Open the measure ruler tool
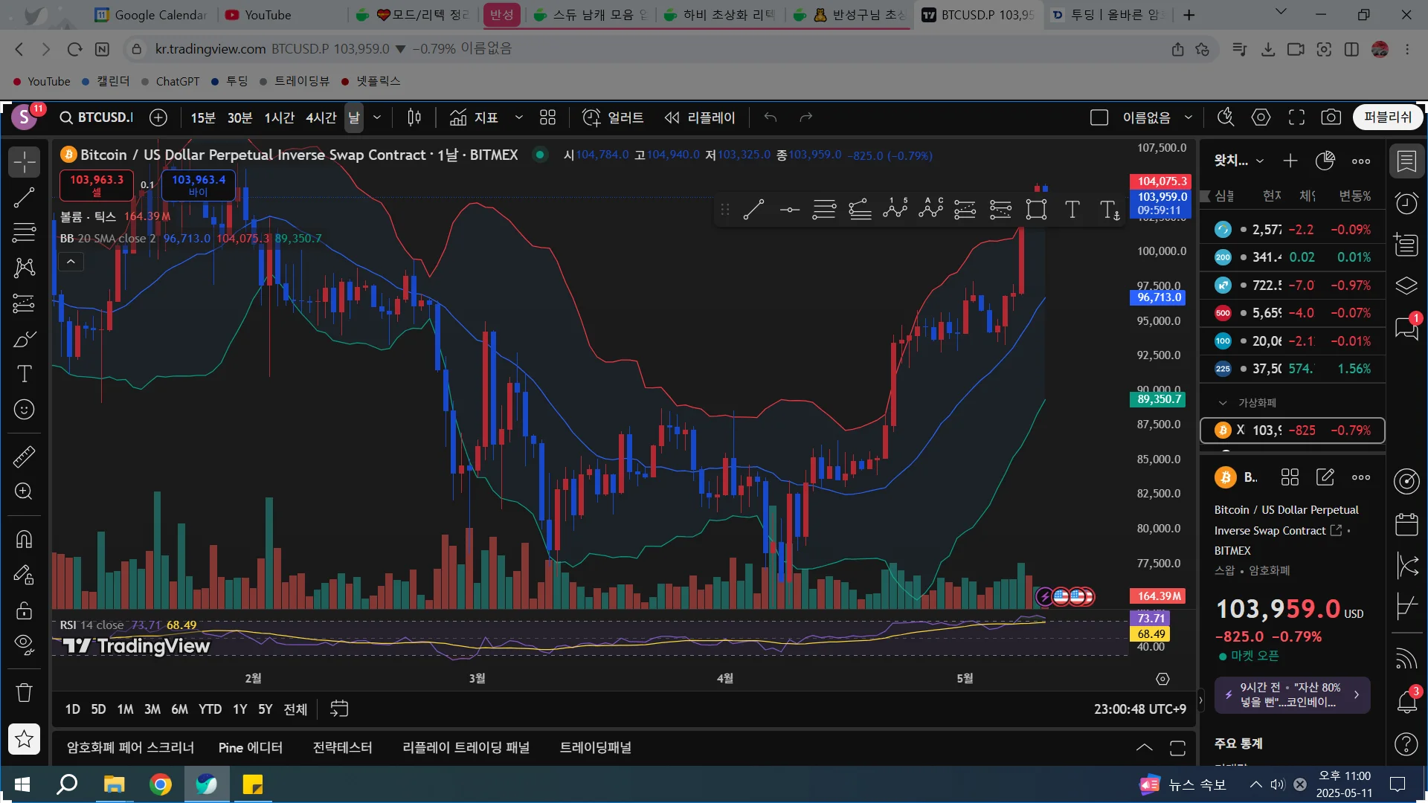The image size is (1428, 803). click(24, 456)
